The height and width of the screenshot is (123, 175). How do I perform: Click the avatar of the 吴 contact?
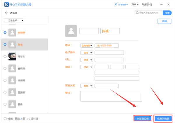pos(12,104)
